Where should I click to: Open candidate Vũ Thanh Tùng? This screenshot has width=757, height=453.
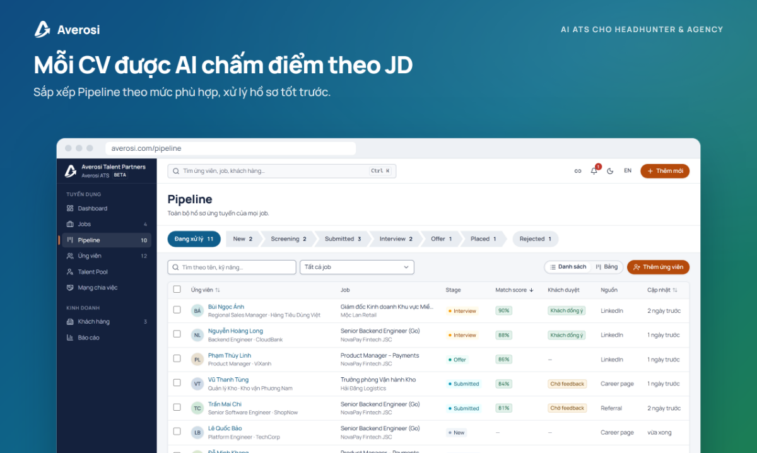point(228,380)
